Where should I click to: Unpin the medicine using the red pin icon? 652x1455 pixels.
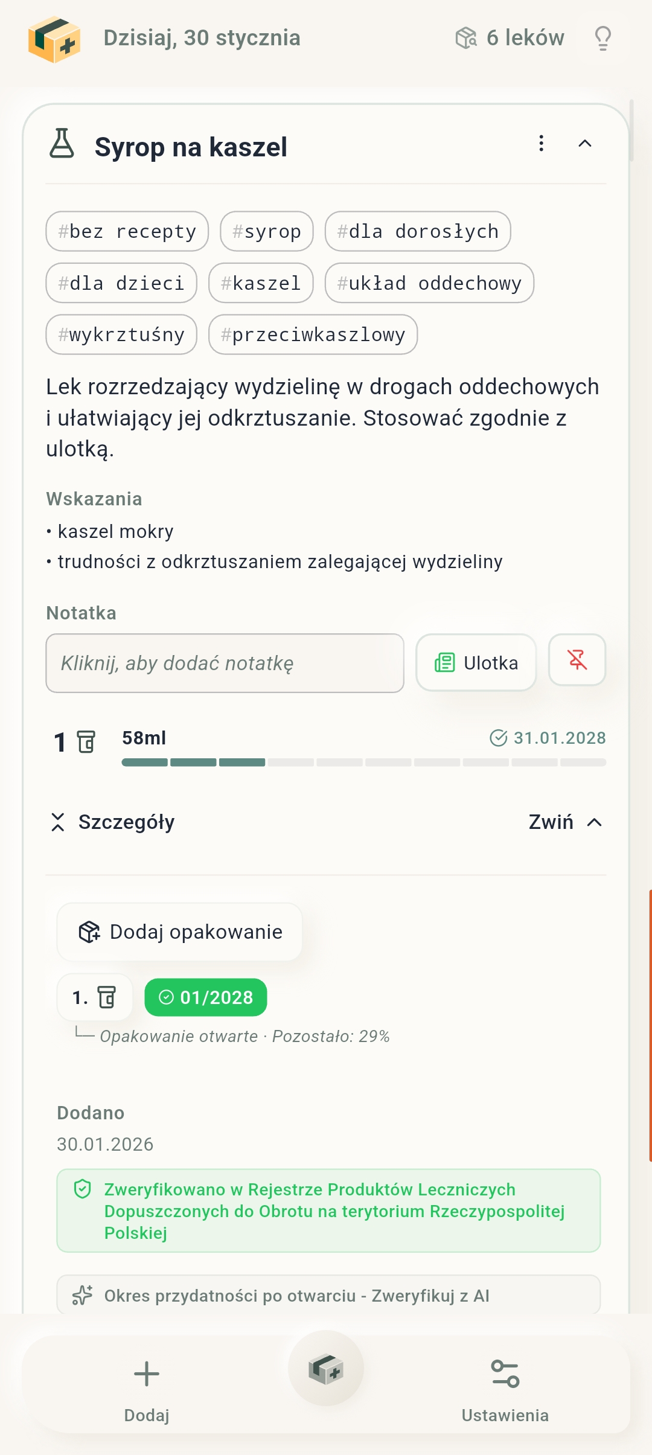tap(577, 661)
